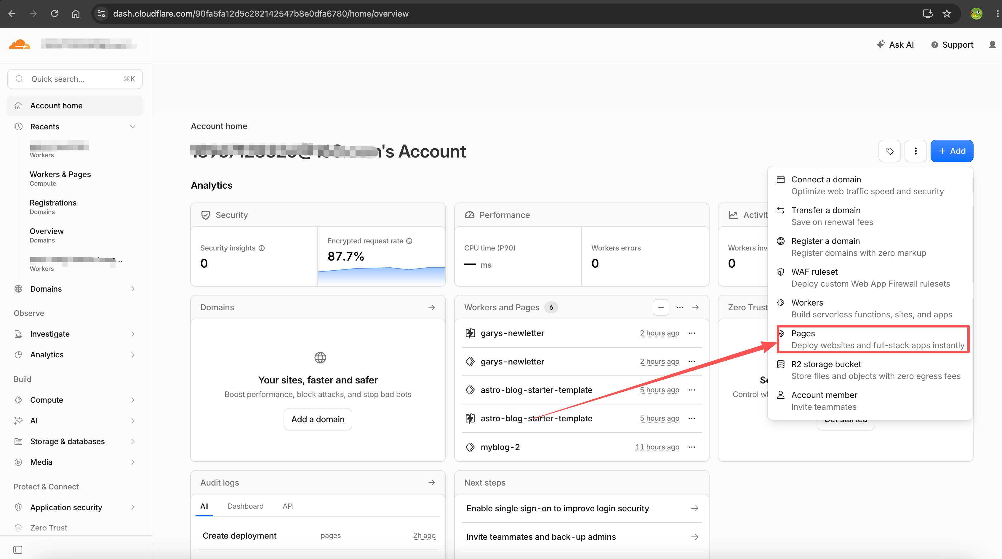
Task: Open Workers & Pages recent item
Action: 60,178
